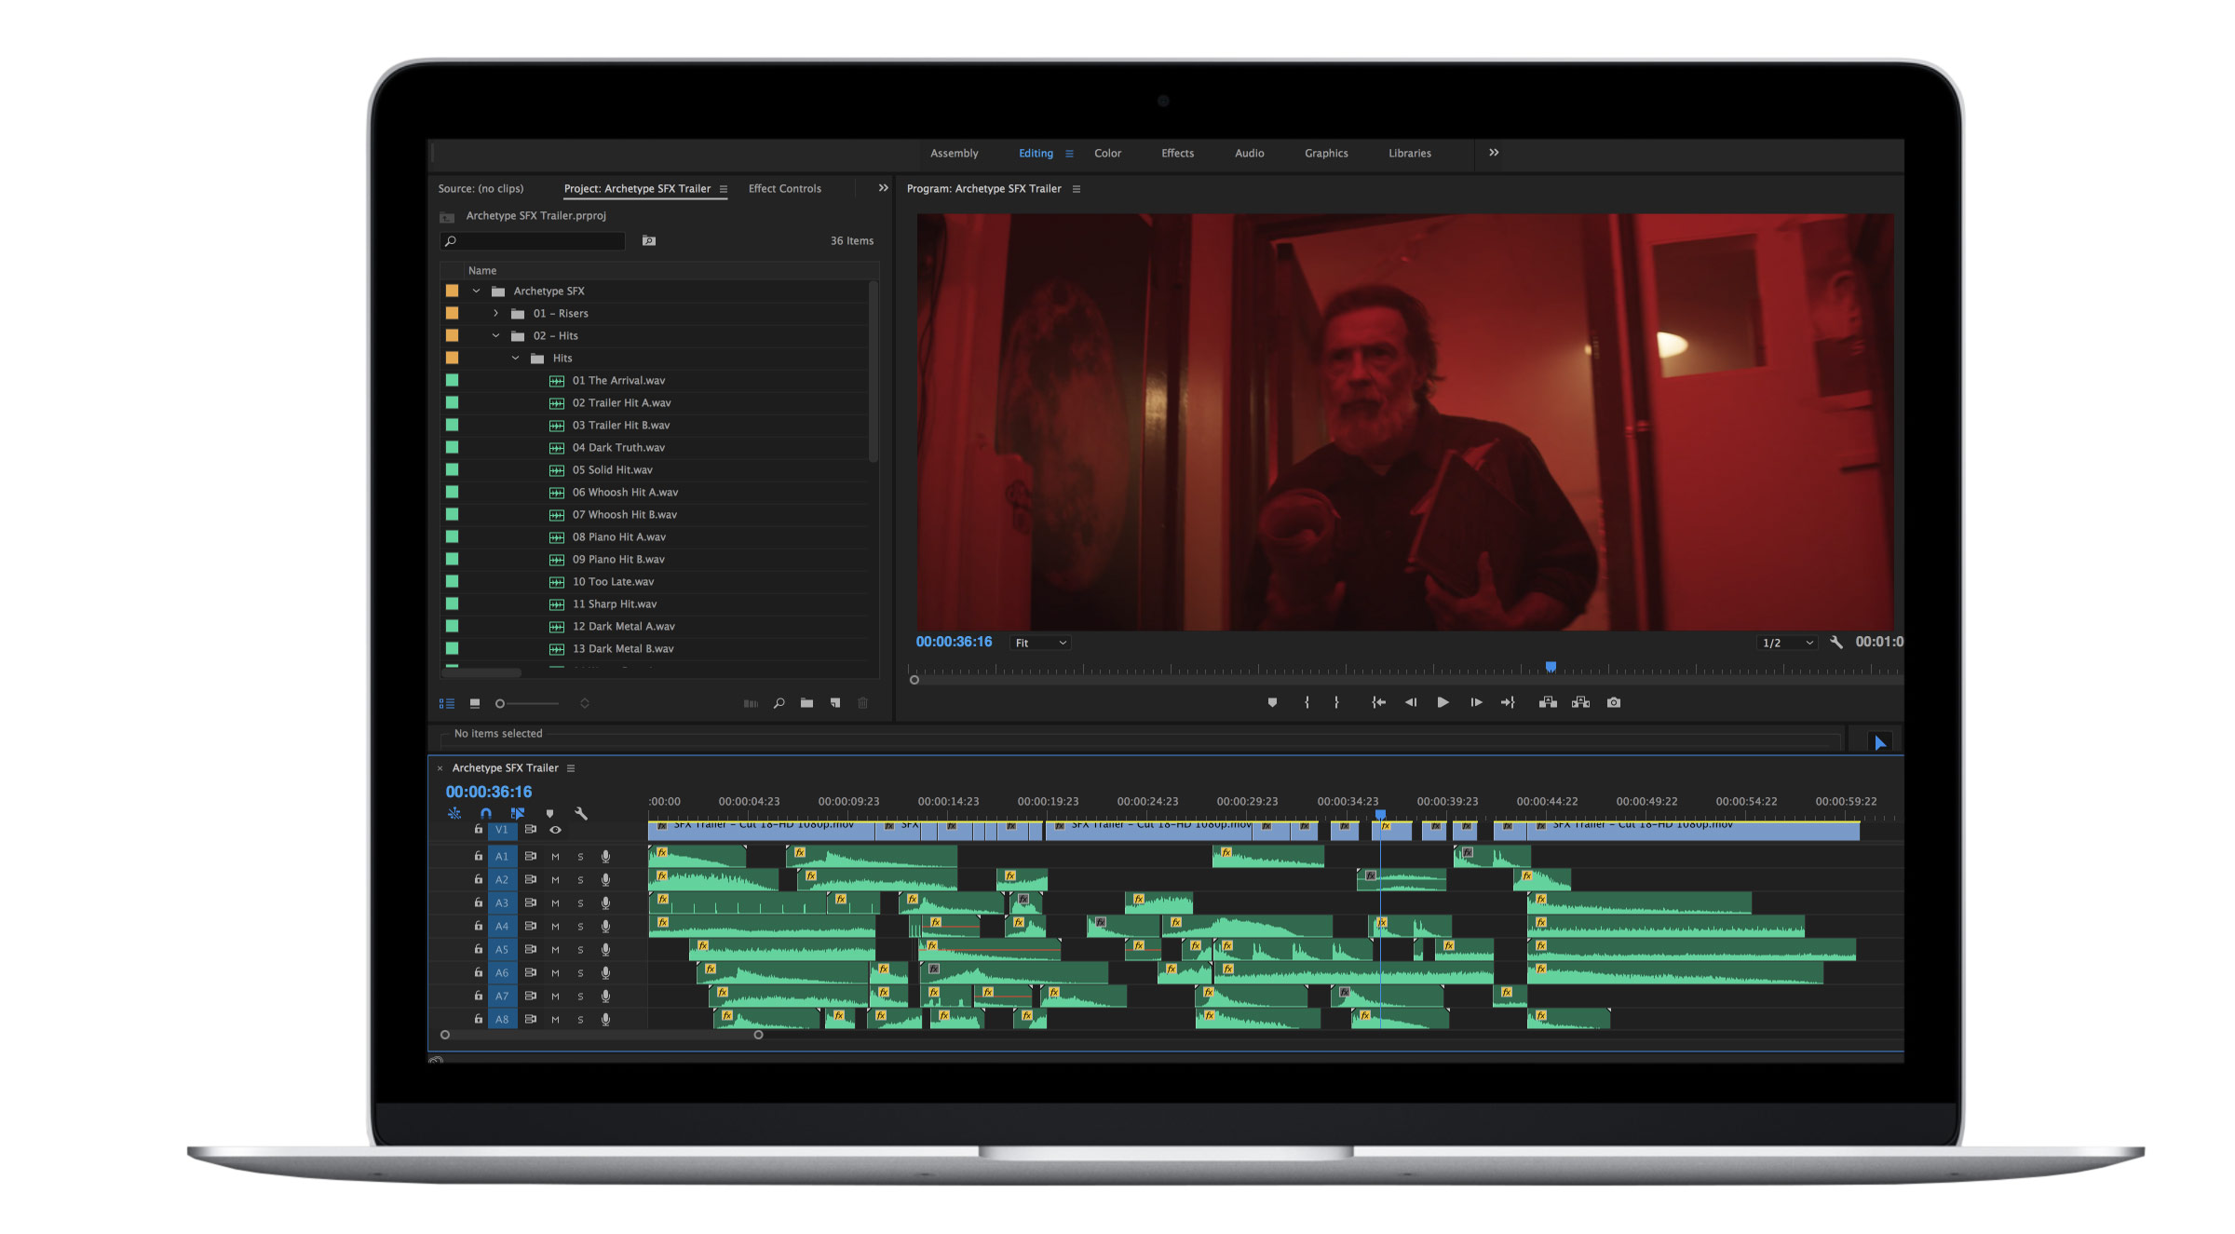Switch project panel to list view
Image resolution: width=2235 pixels, height=1234 pixels.
click(x=447, y=703)
